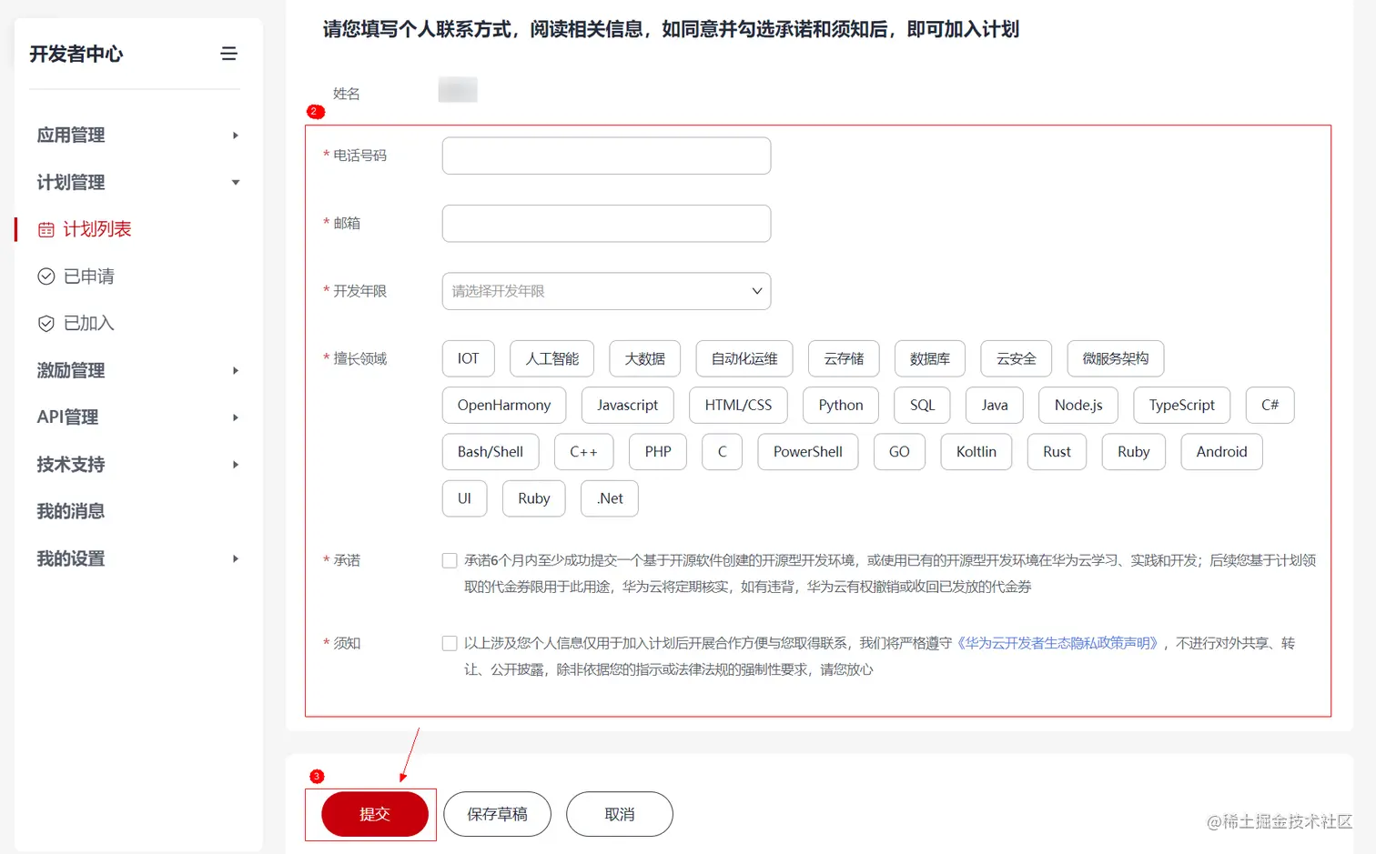Open 激励管理 sidebar item
Screen dimensions: 1376x854
71,371
